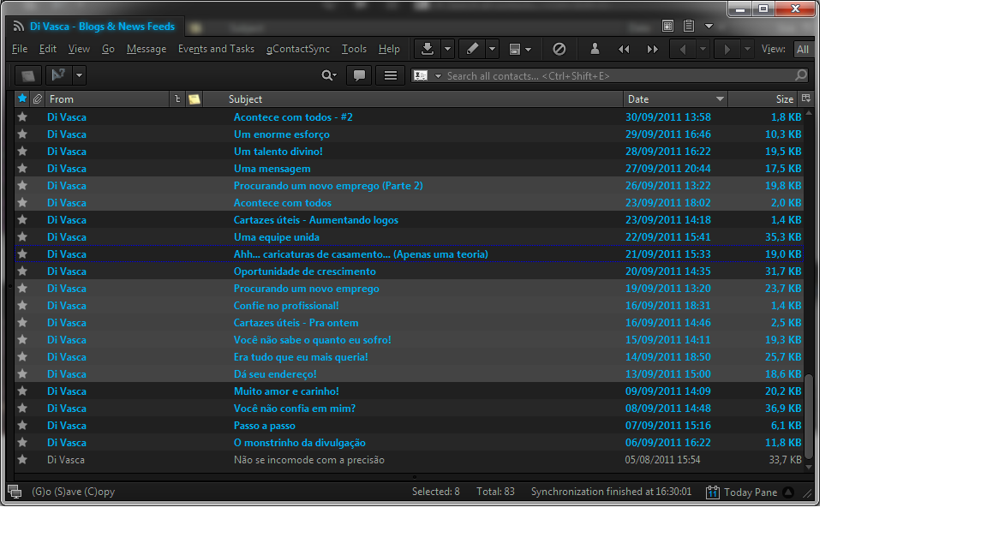Click the rewind previous message icon
The image size is (987, 555).
(624, 49)
